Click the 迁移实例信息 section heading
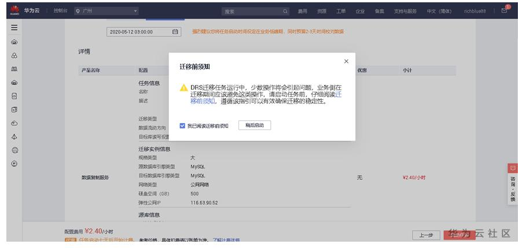The image size is (518, 248). 155,149
